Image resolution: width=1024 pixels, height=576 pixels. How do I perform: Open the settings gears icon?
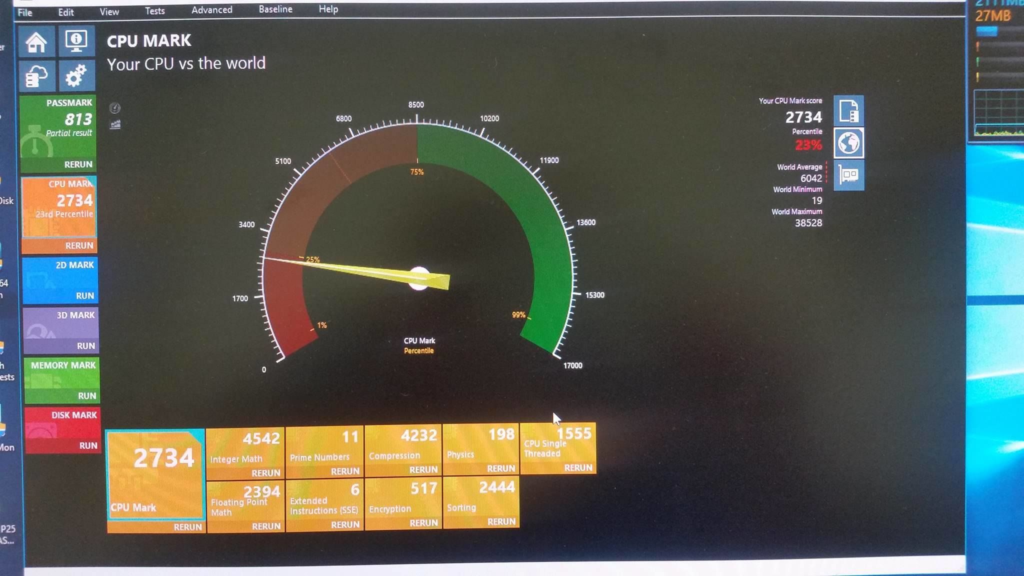pyautogui.click(x=76, y=76)
